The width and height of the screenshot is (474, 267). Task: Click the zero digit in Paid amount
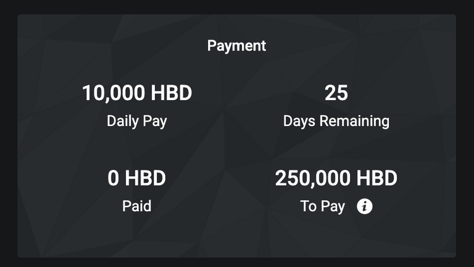pos(113,178)
